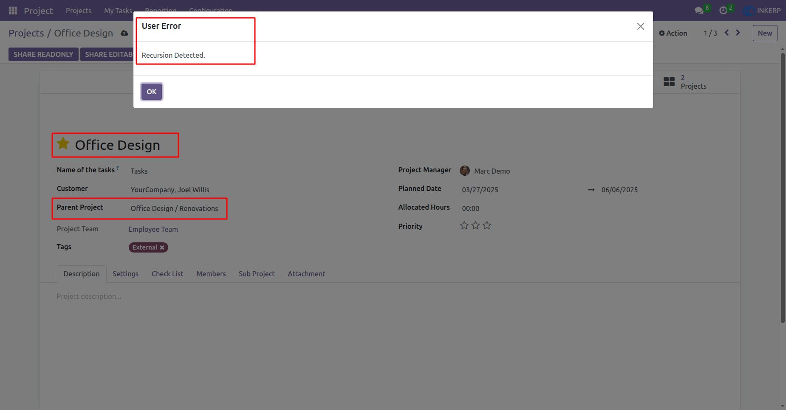Switch to the Members tab
Screen dimensions: 786x410
pyautogui.click(x=211, y=274)
